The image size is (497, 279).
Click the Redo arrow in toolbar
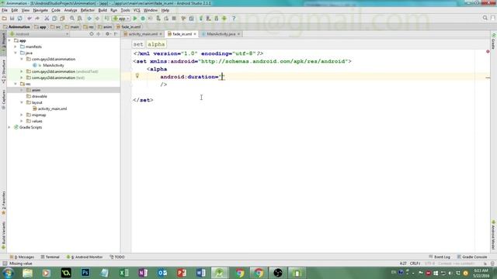pyautogui.click(x=37, y=19)
